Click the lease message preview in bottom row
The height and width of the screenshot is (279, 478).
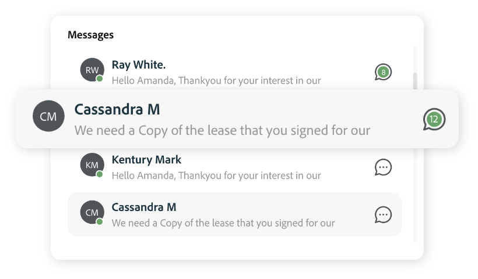[x=223, y=223]
